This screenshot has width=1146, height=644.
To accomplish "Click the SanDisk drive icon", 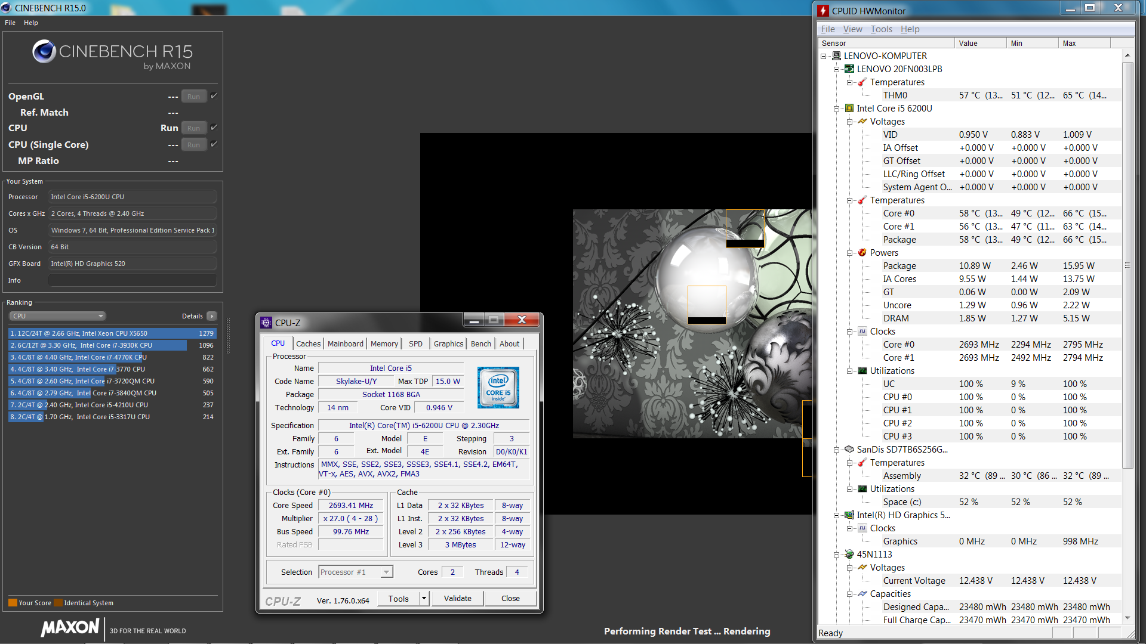I will (x=849, y=450).
